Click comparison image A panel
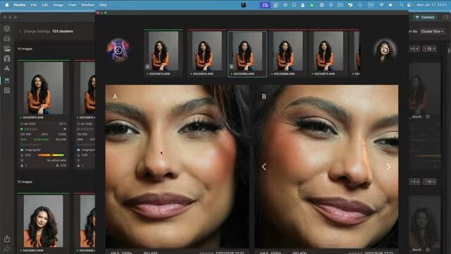This screenshot has width=451, height=254. click(177, 167)
